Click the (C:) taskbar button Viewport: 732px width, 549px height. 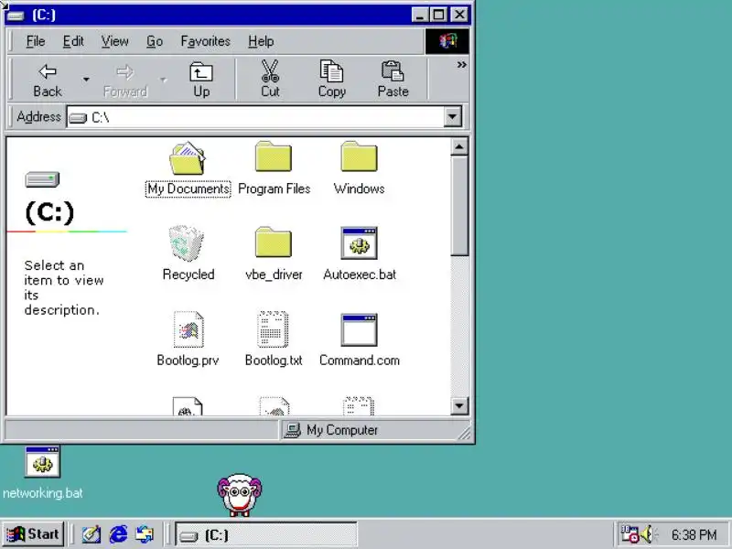click(266, 535)
